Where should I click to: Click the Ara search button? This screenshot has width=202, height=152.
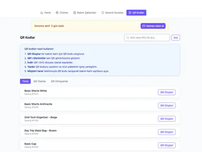pyautogui.click(x=175, y=38)
